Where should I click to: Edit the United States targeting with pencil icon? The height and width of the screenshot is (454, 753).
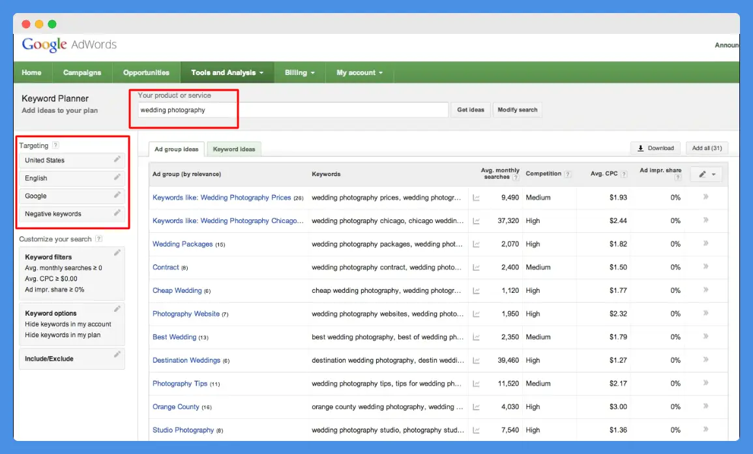point(118,160)
